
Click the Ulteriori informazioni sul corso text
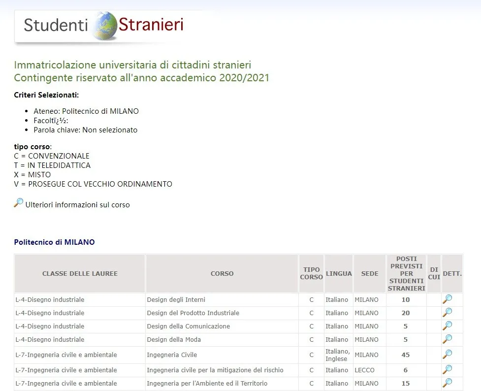pos(78,205)
